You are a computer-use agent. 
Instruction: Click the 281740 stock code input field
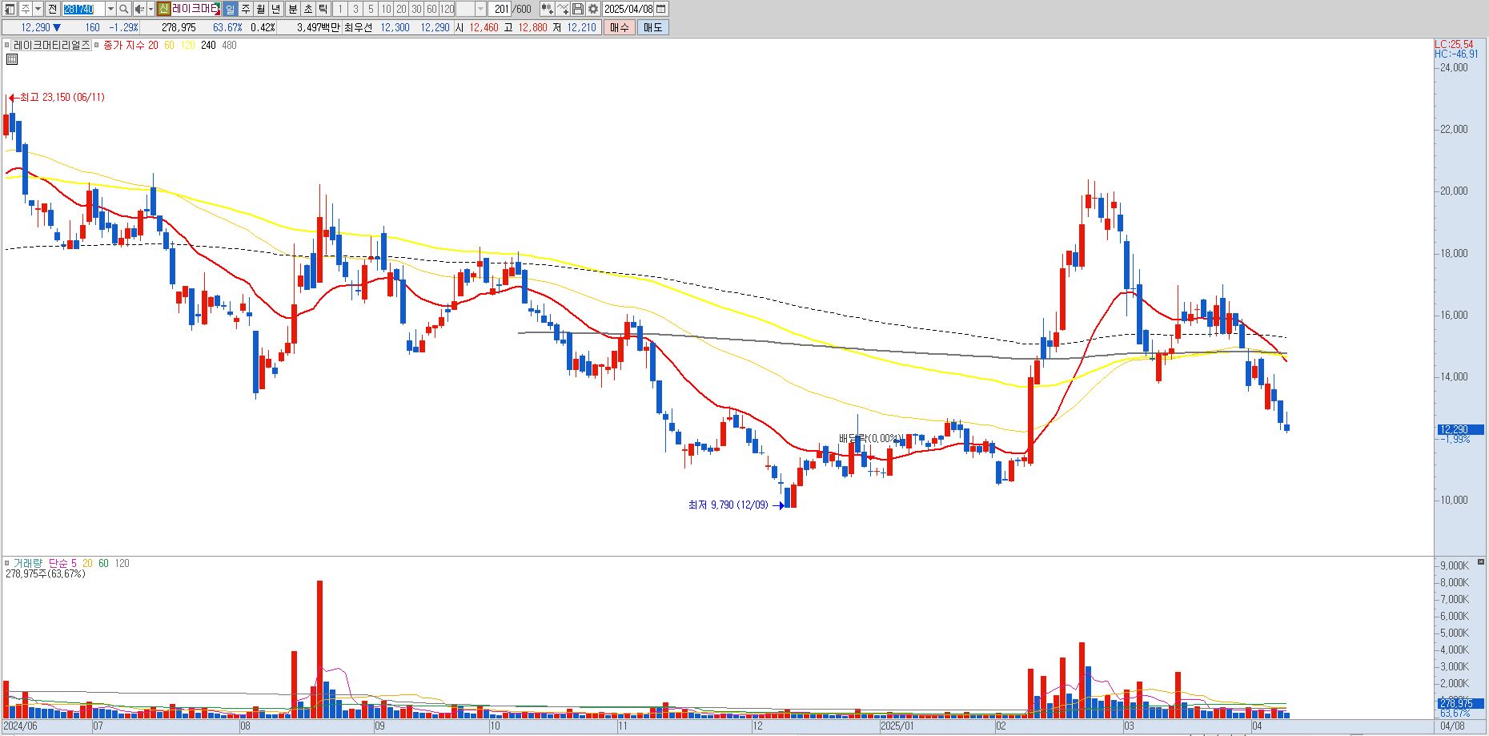tap(82, 9)
